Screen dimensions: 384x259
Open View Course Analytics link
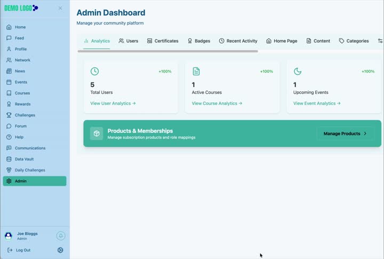pyautogui.click(x=217, y=103)
